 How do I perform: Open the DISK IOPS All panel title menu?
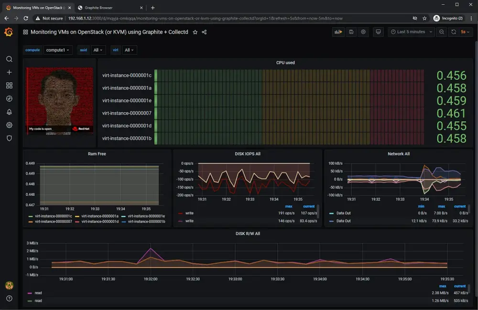pos(248,154)
